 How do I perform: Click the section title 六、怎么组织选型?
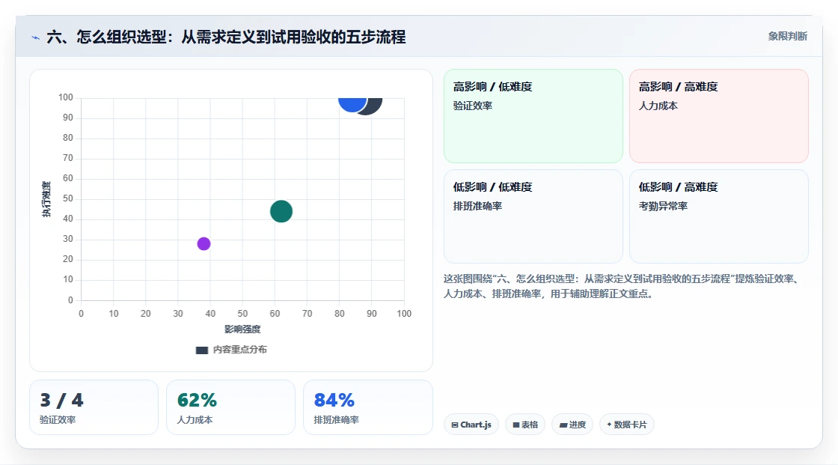[226, 37]
